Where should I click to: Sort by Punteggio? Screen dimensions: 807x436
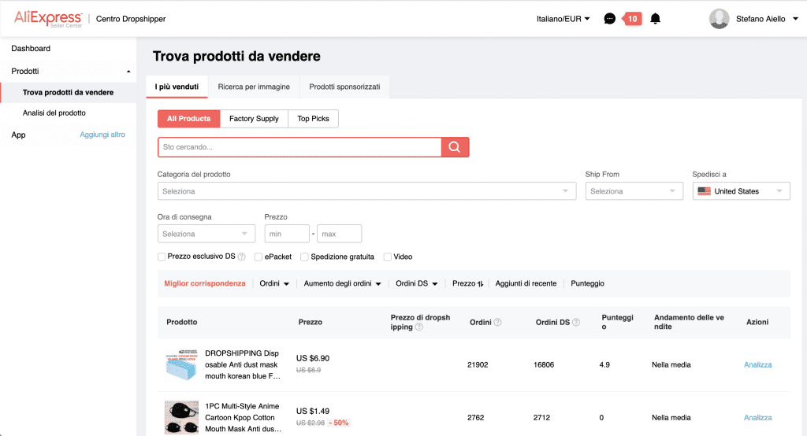click(x=587, y=283)
